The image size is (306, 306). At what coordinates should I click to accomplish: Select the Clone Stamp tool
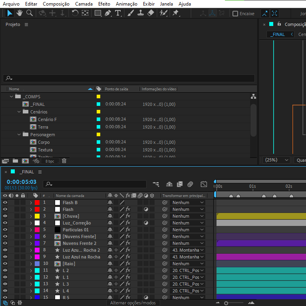coord(141,13)
